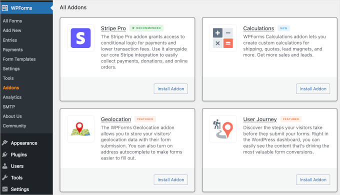Click the Plugins plug icon
The image size is (340, 195).
tap(5, 154)
